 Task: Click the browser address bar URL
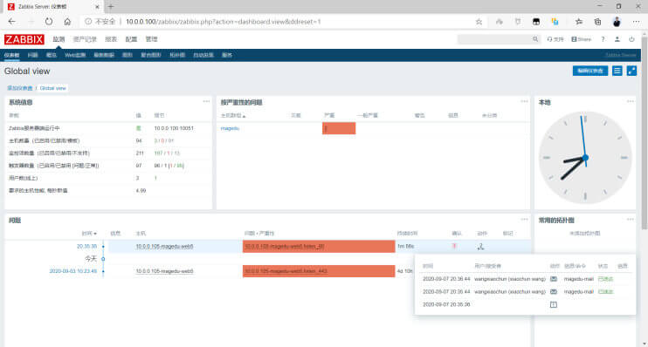pyautogui.click(x=224, y=22)
